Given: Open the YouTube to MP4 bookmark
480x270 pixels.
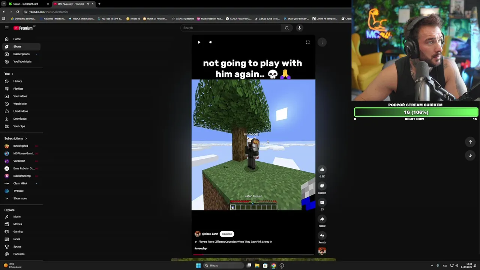Looking at the screenshot, I should (x=110, y=19).
